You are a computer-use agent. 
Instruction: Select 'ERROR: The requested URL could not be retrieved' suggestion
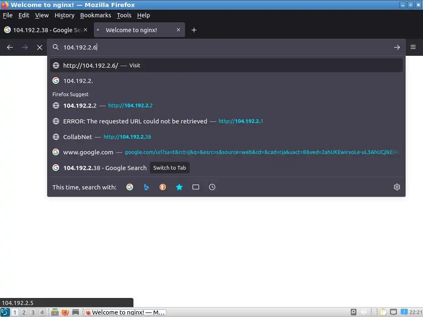[x=226, y=121]
